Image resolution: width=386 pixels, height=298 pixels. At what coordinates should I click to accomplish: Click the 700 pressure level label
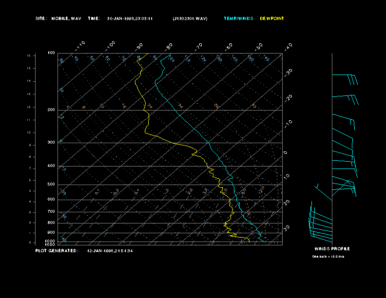click(x=51, y=211)
